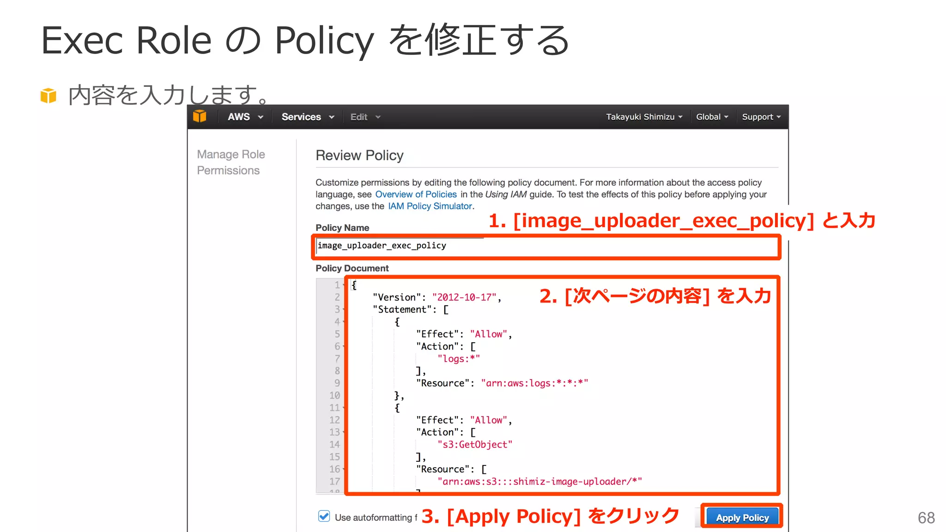Collapse the Statement fold at line 3
The image size is (946, 532).
pos(344,310)
